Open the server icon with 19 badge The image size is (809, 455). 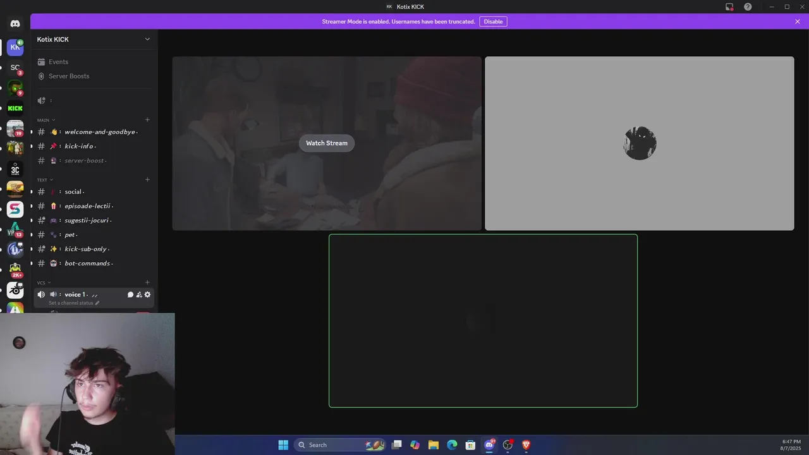coord(15,128)
